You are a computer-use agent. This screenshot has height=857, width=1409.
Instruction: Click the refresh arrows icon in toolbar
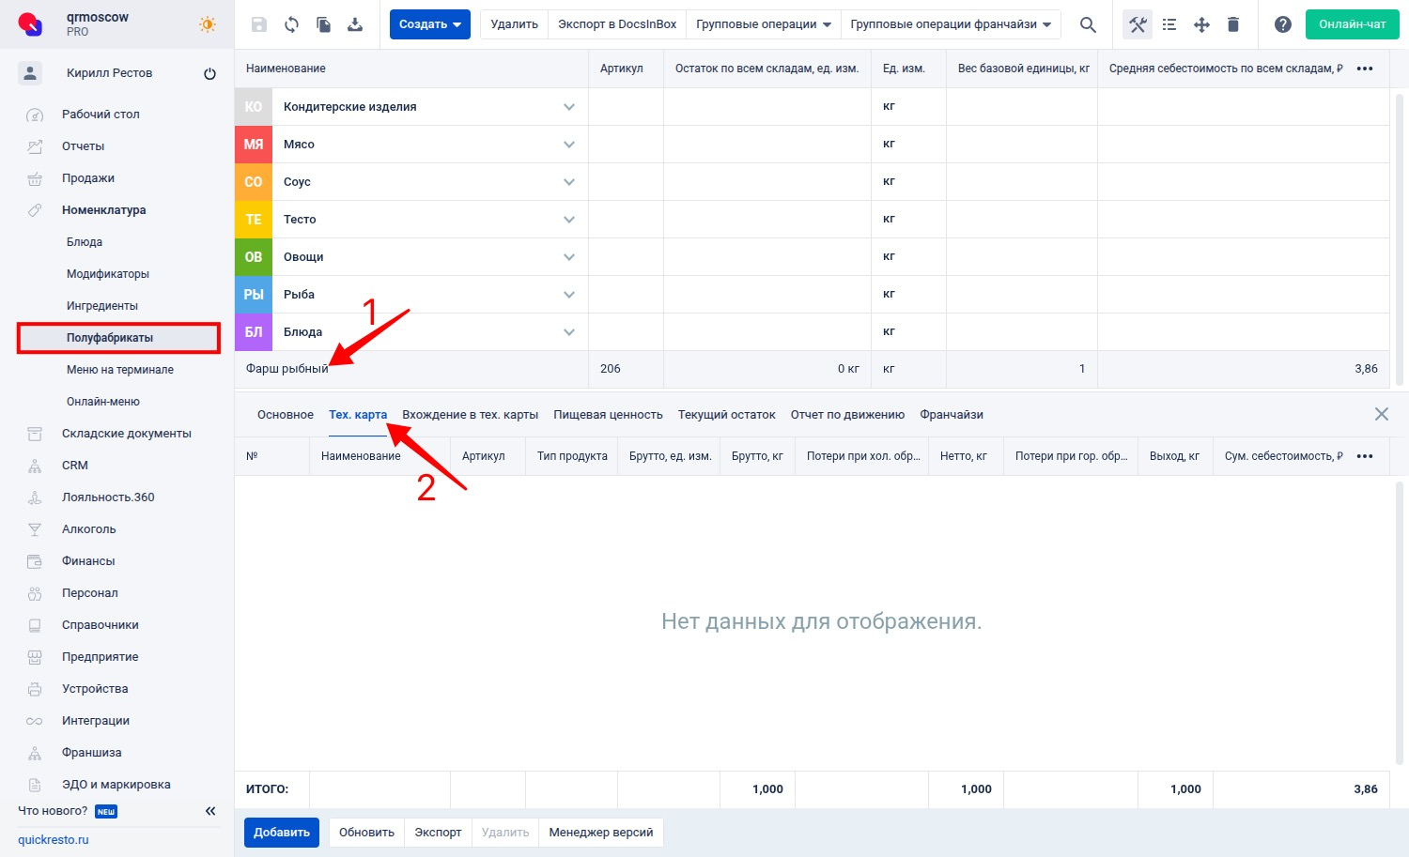[x=291, y=24]
